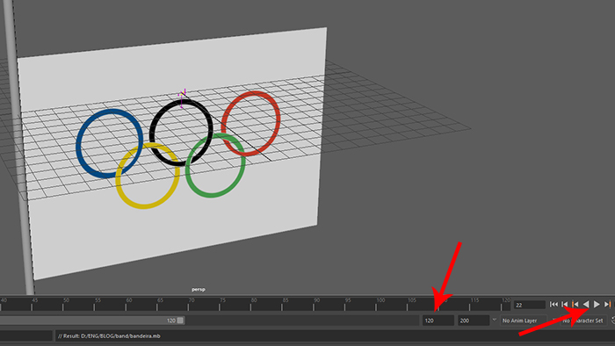Select the animation end time field 200
Image resolution: width=615 pixels, height=346 pixels.
474,321
